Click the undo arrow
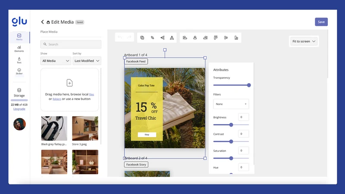The height and width of the screenshot is (194, 345). pyautogui.click(x=120, y=37)
